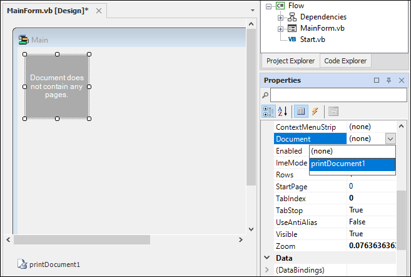The height and width of the screenshot is (277, 411).
Task: Click the Property Pages icon
Action: click(x=333, y=111)
